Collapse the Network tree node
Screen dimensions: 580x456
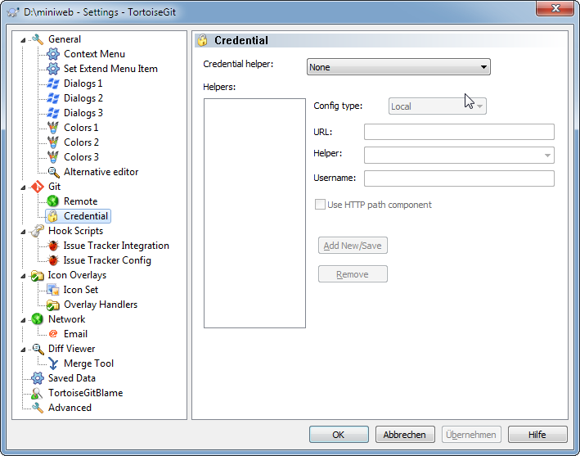23,320
